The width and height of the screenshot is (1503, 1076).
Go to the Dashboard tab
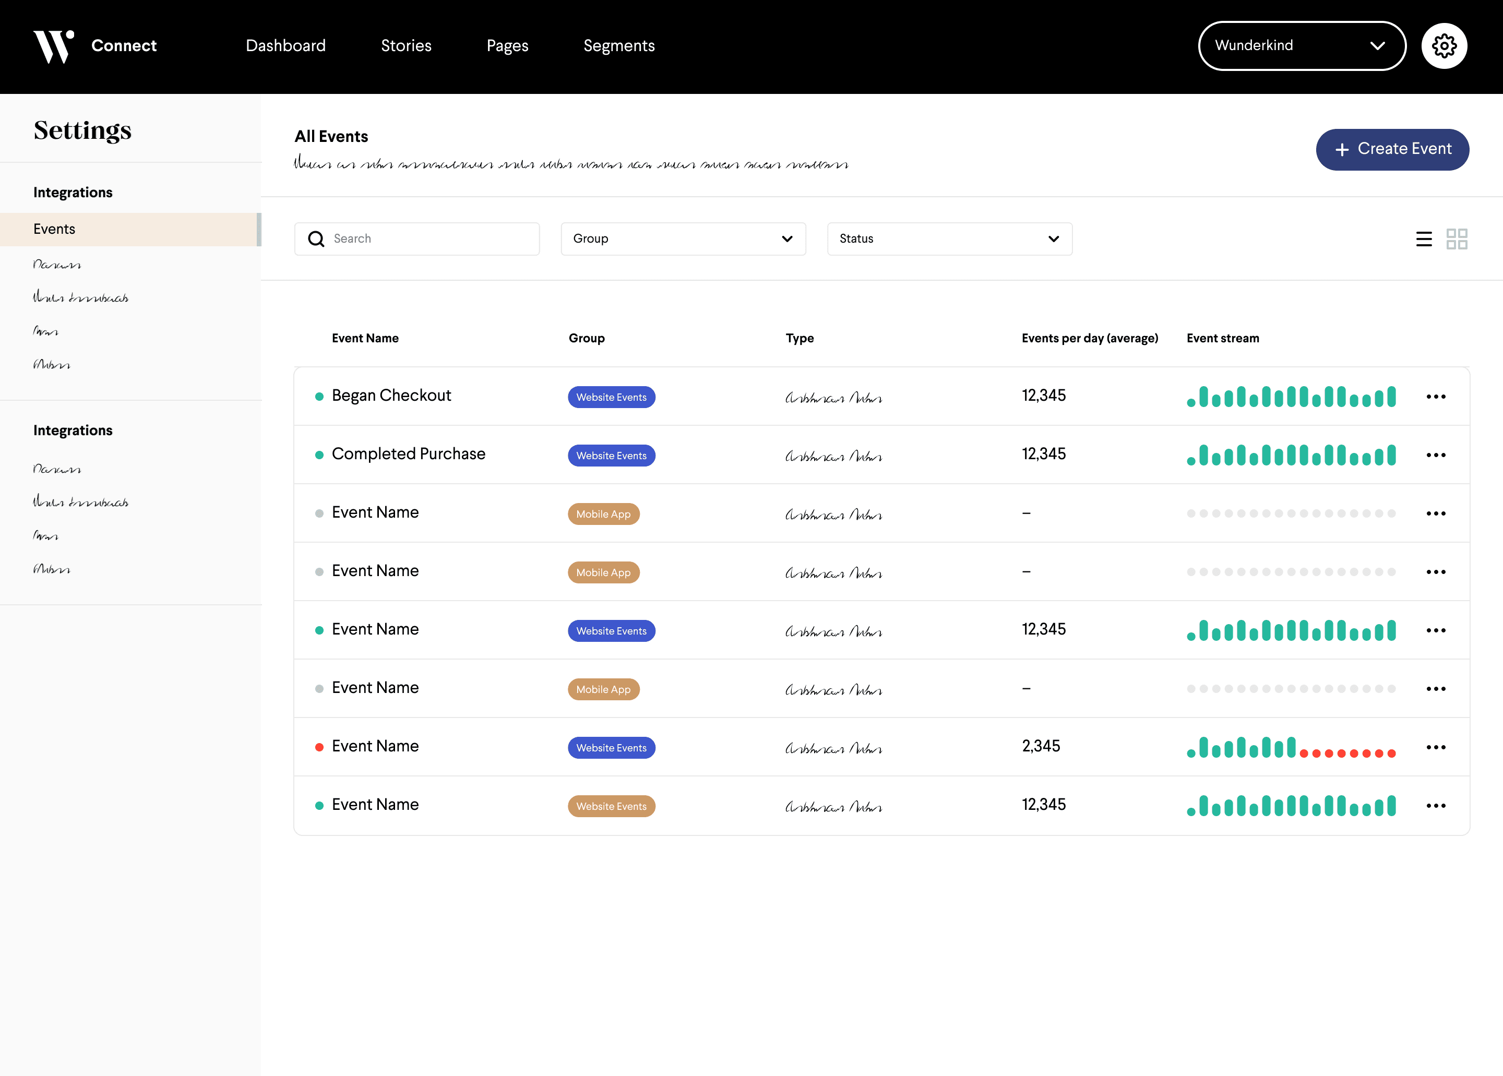point(285,46)
